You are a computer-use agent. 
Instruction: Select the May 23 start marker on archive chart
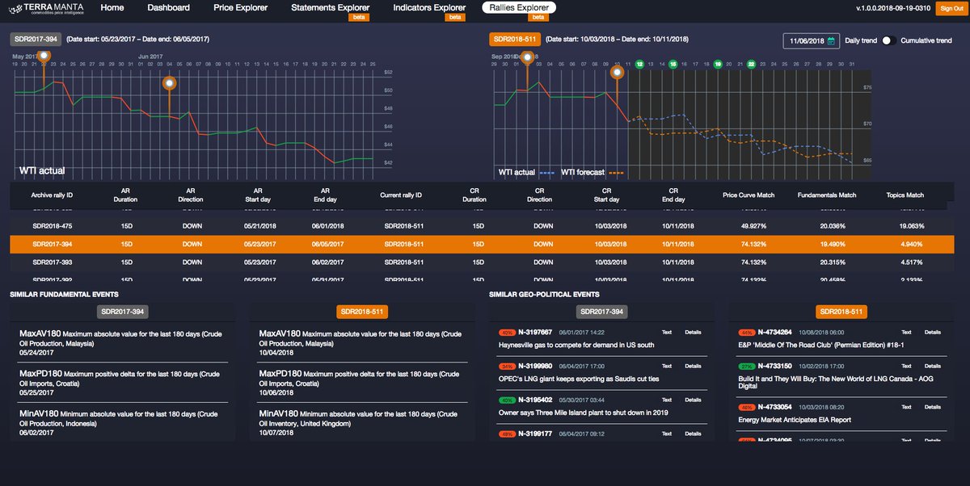pos(44,57)
